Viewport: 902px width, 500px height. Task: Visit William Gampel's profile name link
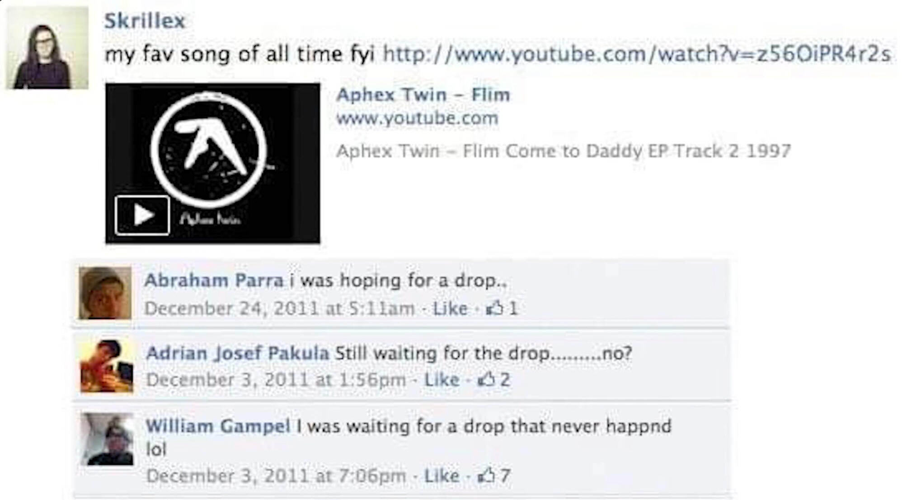(x=218, y=426)
